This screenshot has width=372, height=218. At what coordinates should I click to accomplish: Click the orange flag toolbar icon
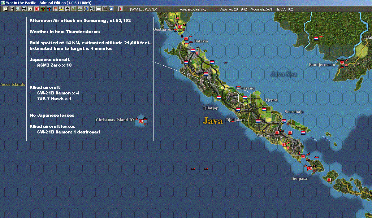(55, 9)
